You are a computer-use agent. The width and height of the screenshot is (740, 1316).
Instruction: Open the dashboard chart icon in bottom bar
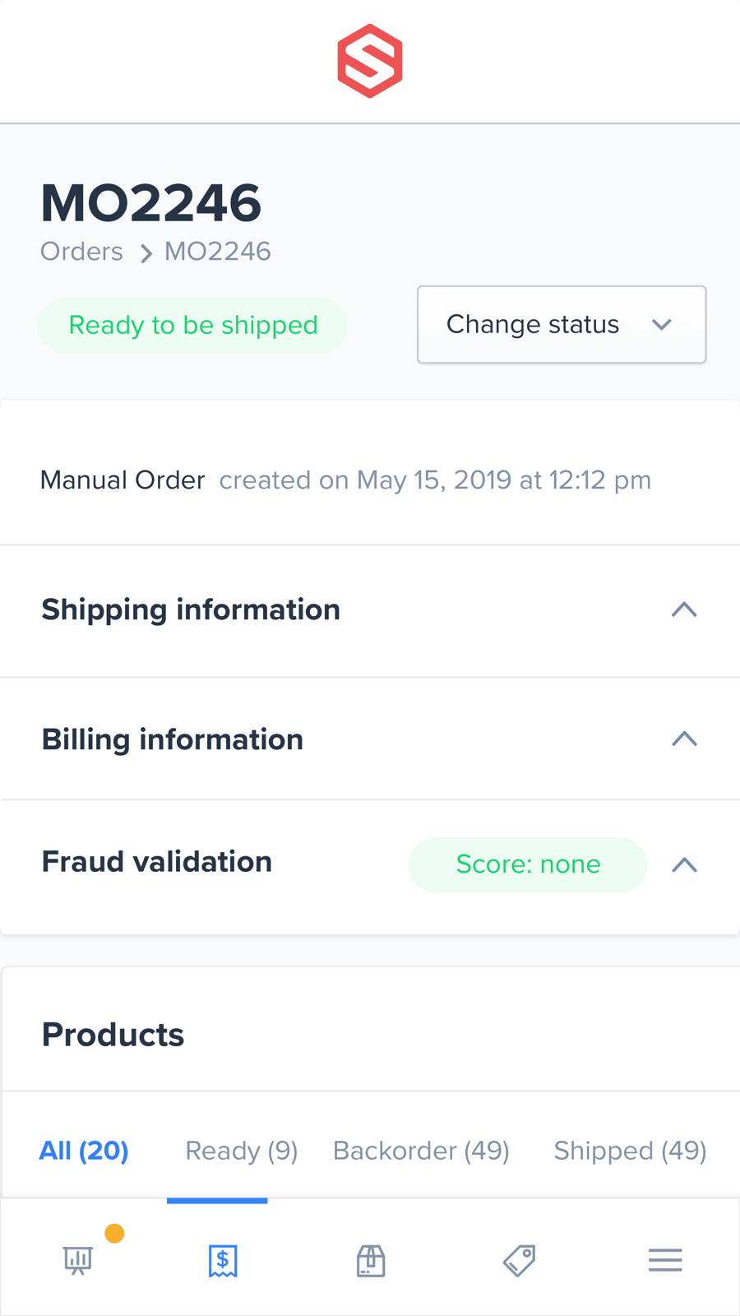78,1259
